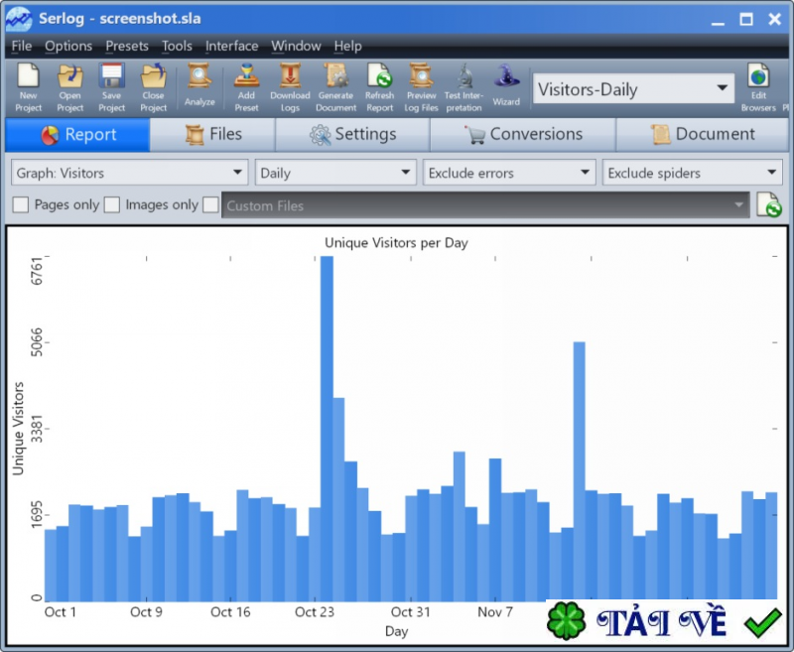Click the 1695 y-axis value
794x652 pixels.
click(x=37, y=514)
